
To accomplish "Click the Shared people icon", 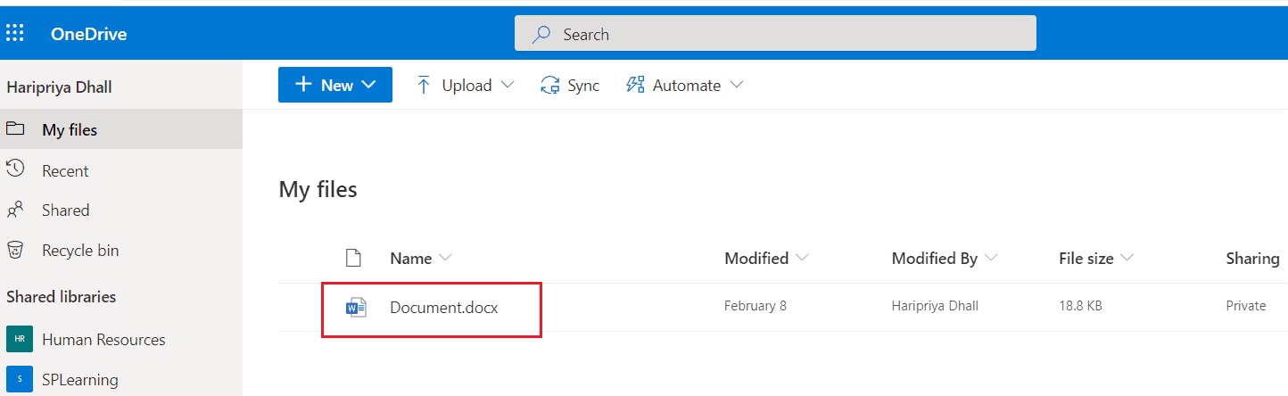I will 14,210.
